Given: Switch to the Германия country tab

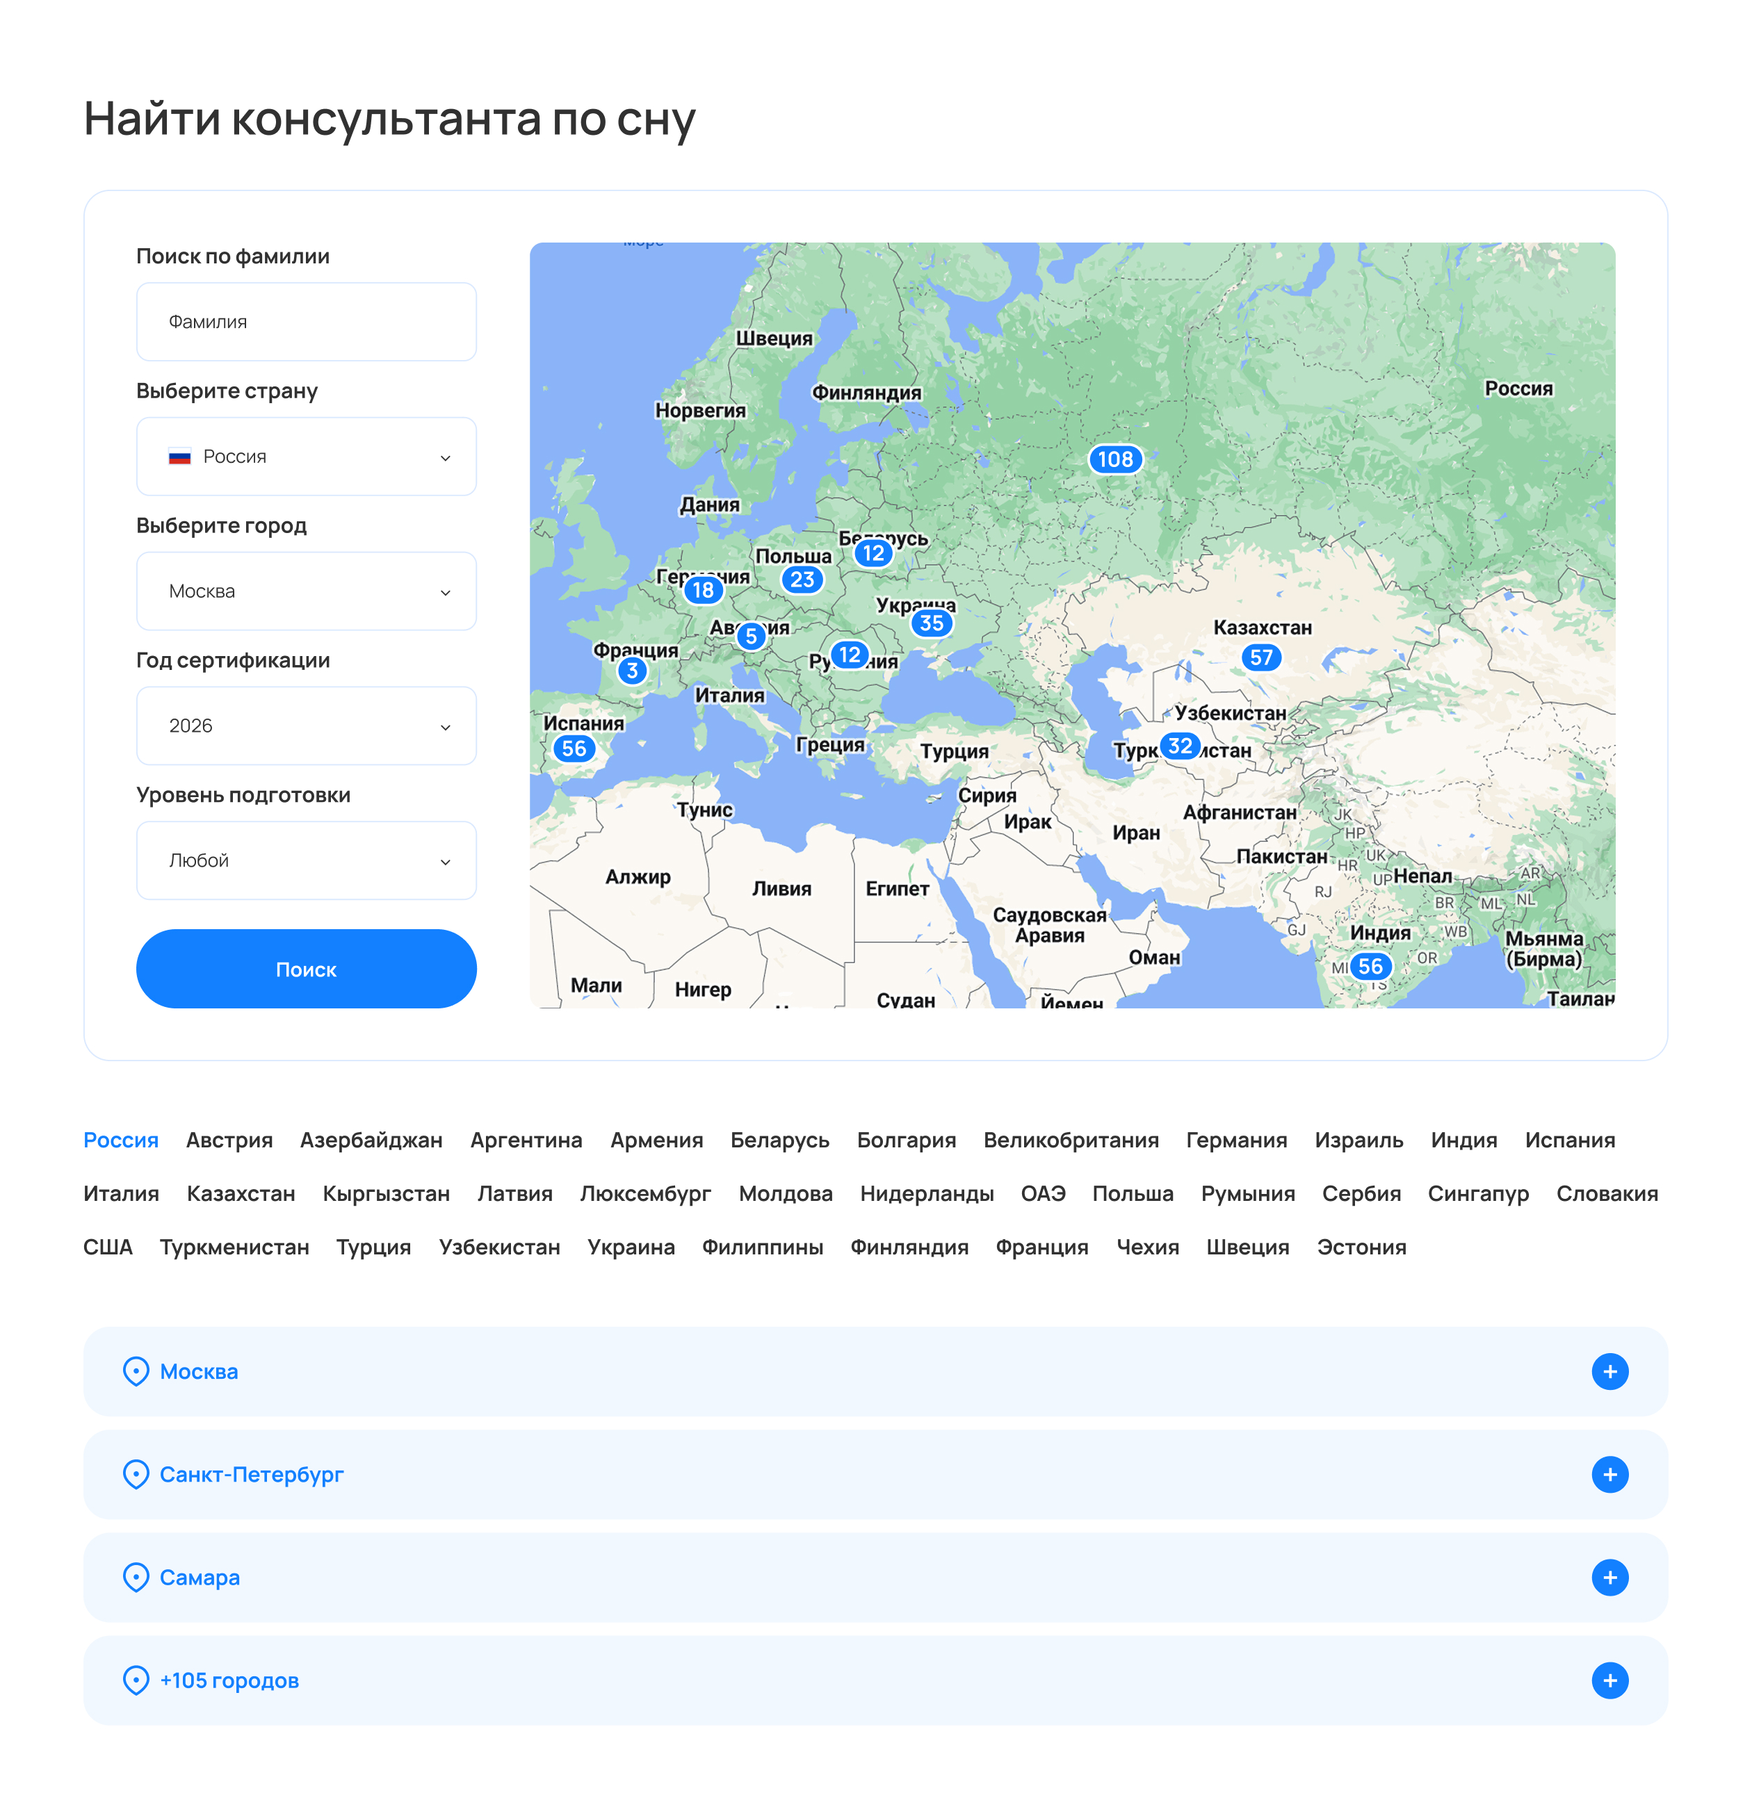Looking at the screenshot, I should (x=1235, y=1140).
